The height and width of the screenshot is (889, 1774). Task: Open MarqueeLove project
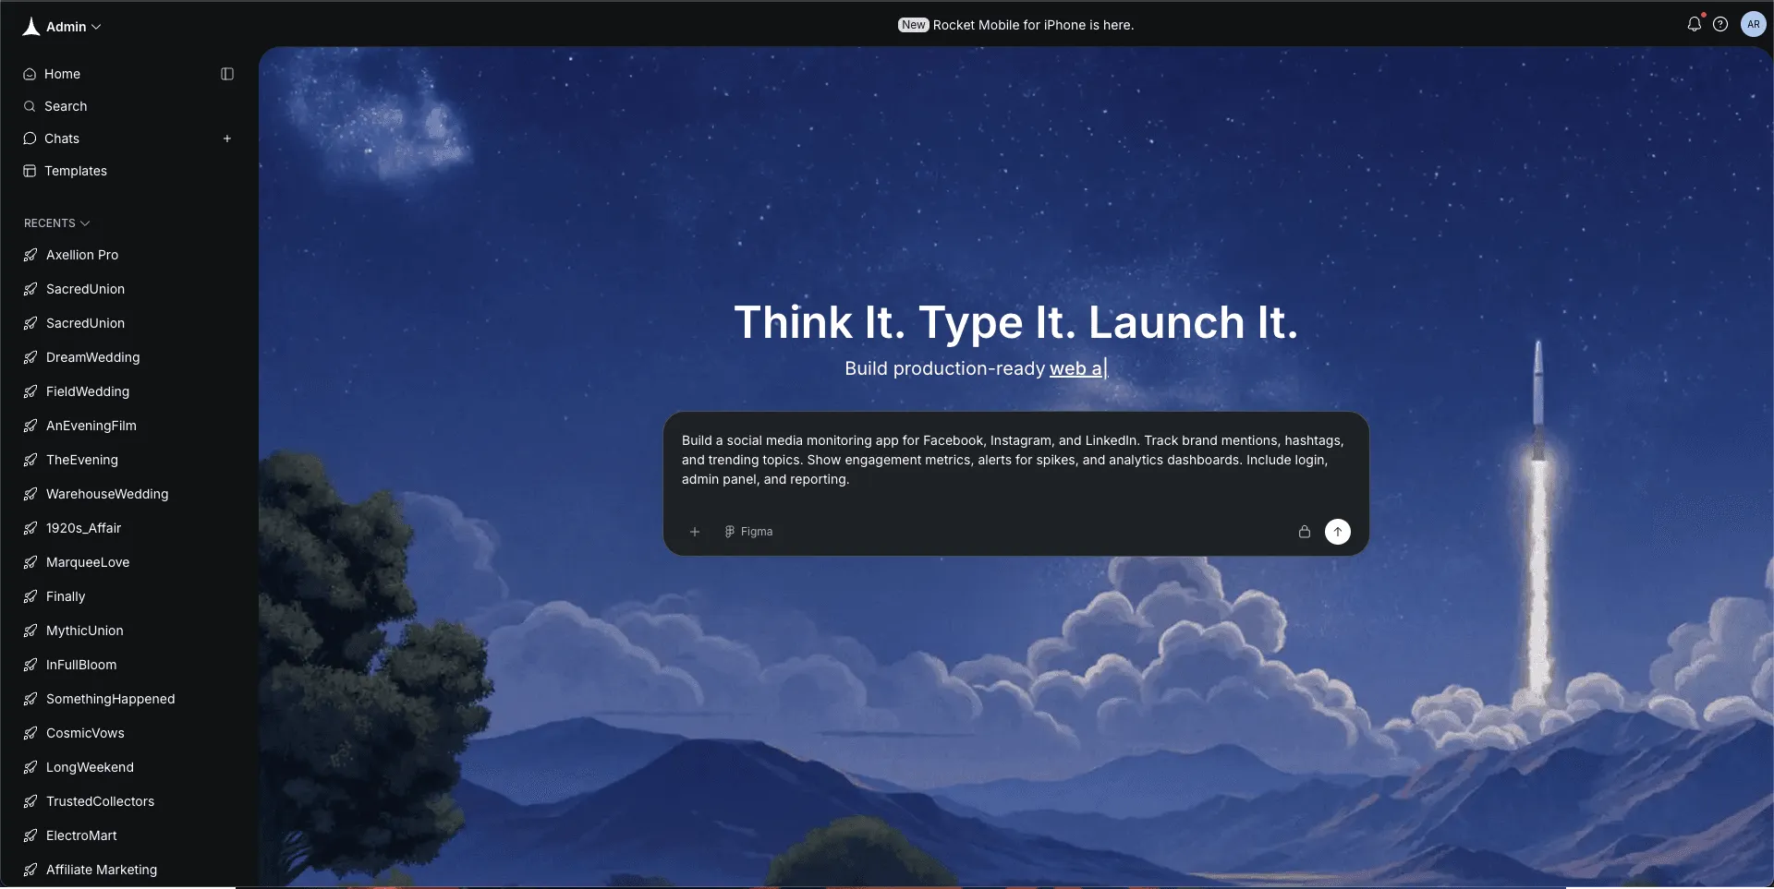pos(88,562)
